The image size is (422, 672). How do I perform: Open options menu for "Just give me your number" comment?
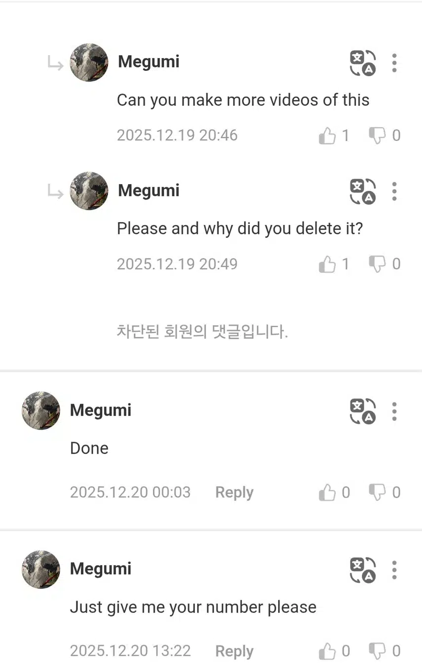(394, 570)
